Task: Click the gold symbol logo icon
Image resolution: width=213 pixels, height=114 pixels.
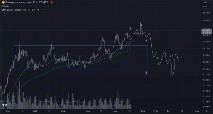Action: (x=3, y=2)
